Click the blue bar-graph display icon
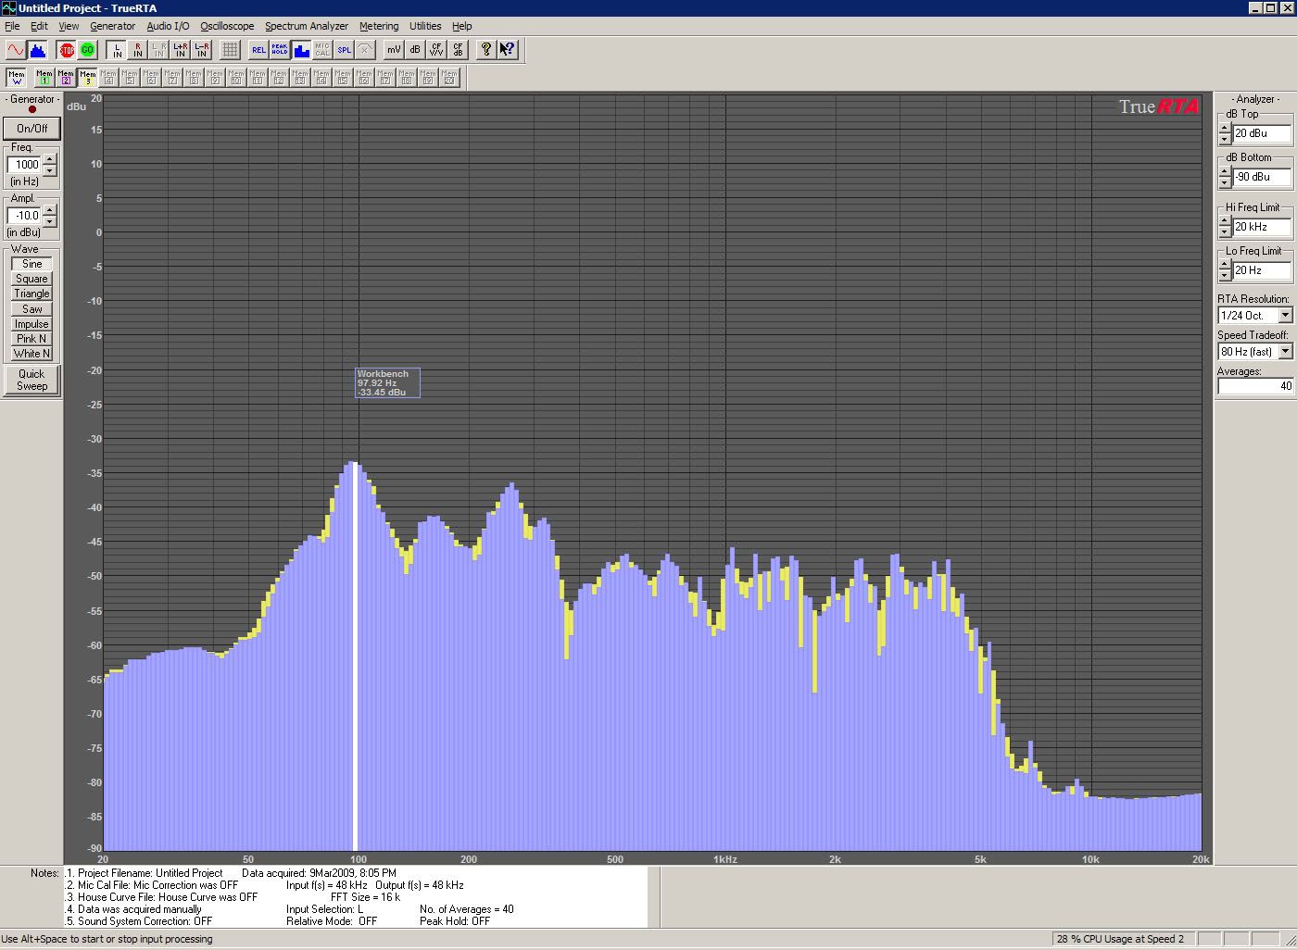This screenshot has height=950, width=1297. click(301, 50)
